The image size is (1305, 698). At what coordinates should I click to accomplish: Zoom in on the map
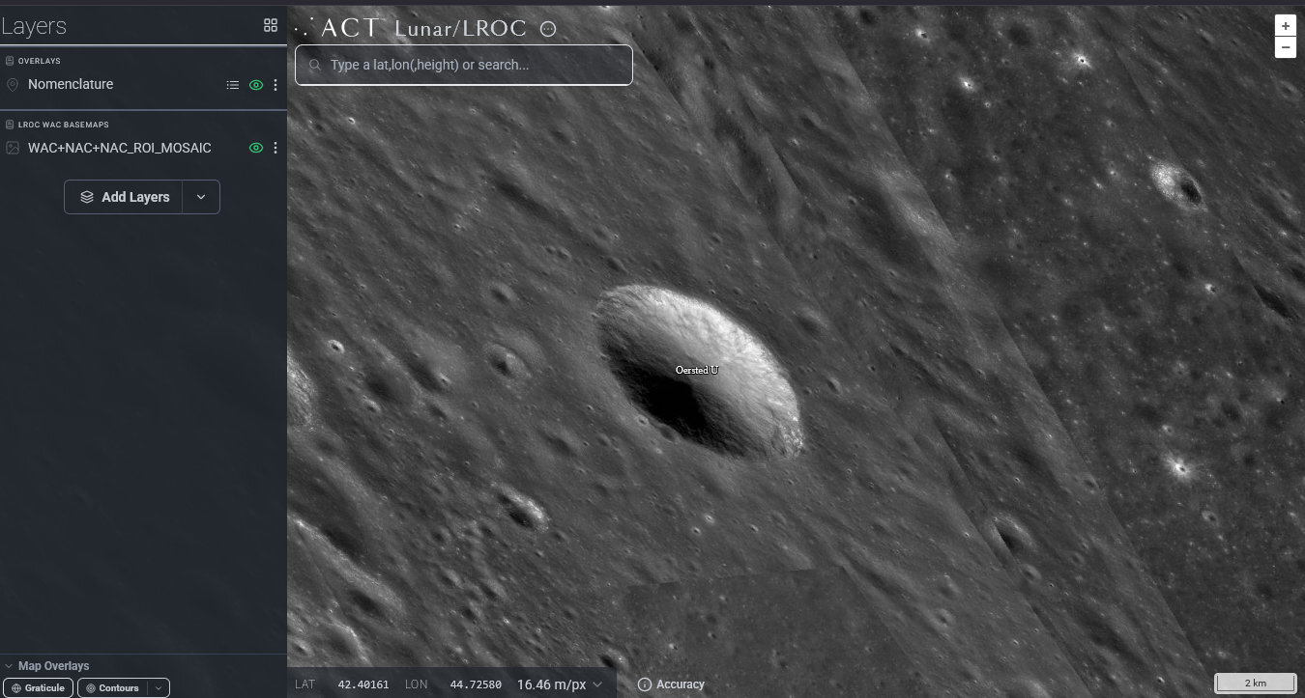coord(1285,26)
